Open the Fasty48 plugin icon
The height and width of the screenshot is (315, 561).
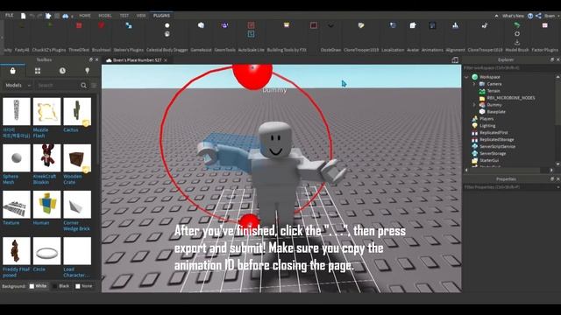click(22, 25)
